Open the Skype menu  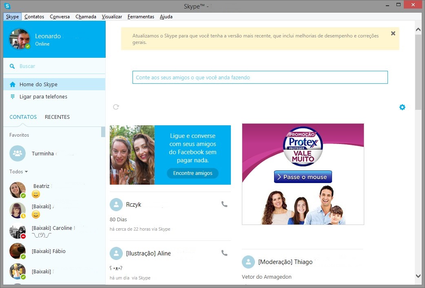[13, 17]
